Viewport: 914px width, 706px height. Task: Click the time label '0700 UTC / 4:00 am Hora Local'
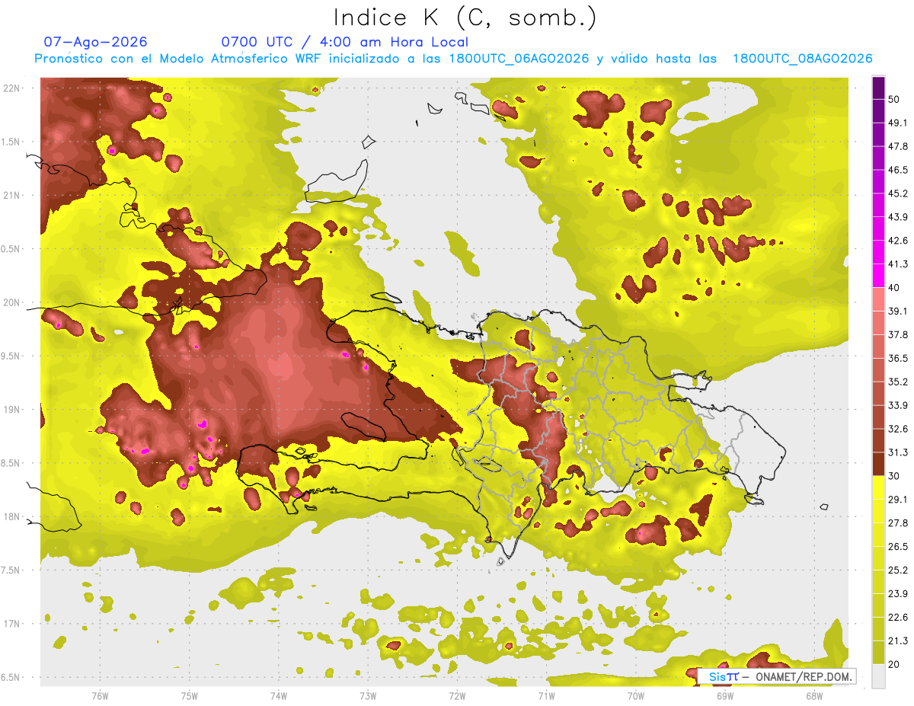(x=345, y=42)
